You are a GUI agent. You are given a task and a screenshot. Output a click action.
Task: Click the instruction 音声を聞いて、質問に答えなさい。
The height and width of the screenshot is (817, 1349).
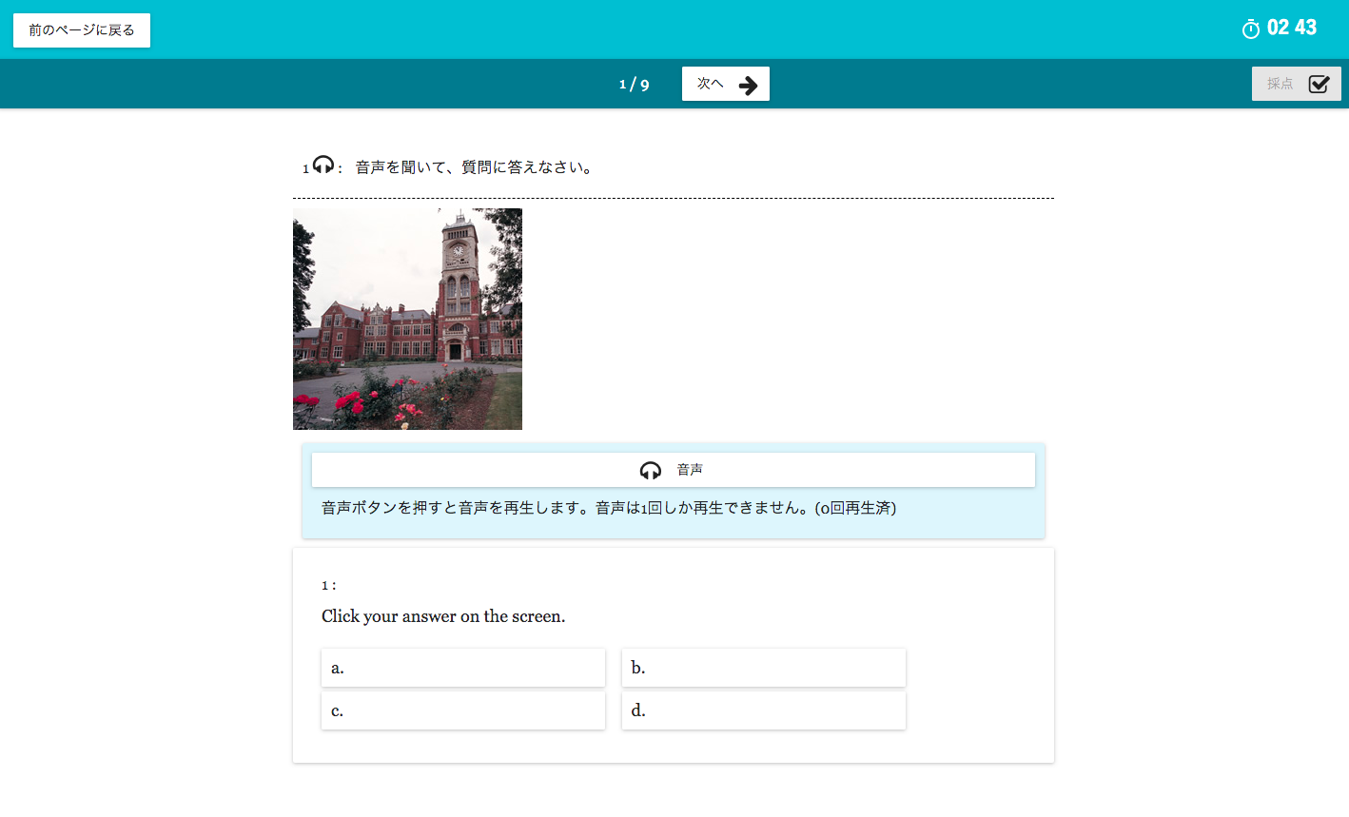point(477,167)
